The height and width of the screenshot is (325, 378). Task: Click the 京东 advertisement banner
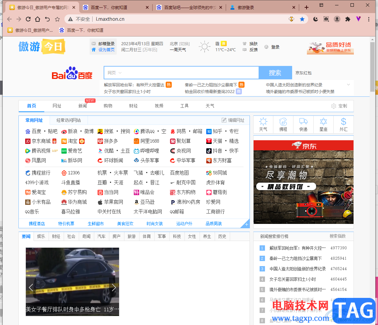[x=304, y=182]
